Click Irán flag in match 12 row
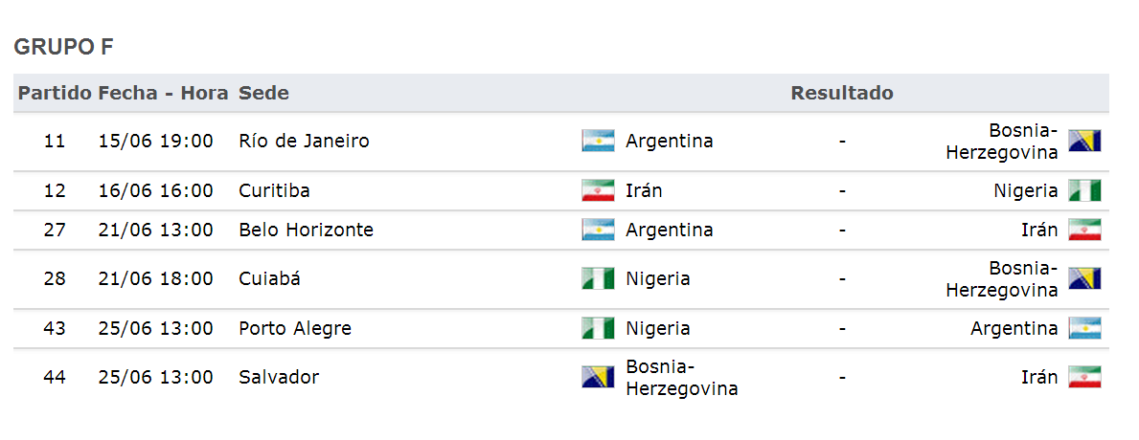The height and width of the screenshot is (440, 1139). pos(598,190)
